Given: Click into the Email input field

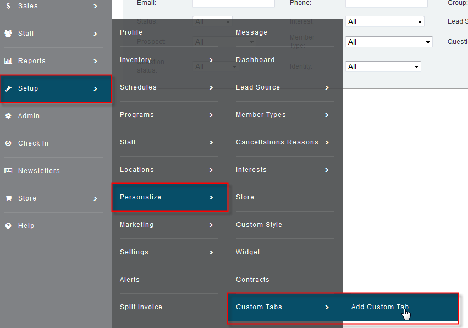Looking at the screenshot, I should point(233,3).
